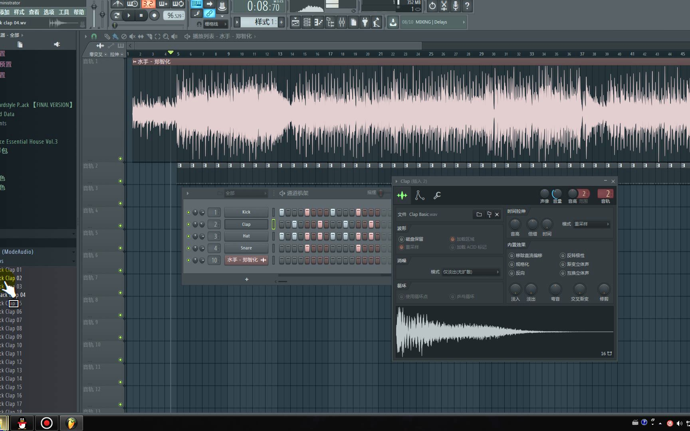Viewport: 690px width, 431px height.
Task: Open the piano roll toolbar icon
Action: tap(318, 22)
